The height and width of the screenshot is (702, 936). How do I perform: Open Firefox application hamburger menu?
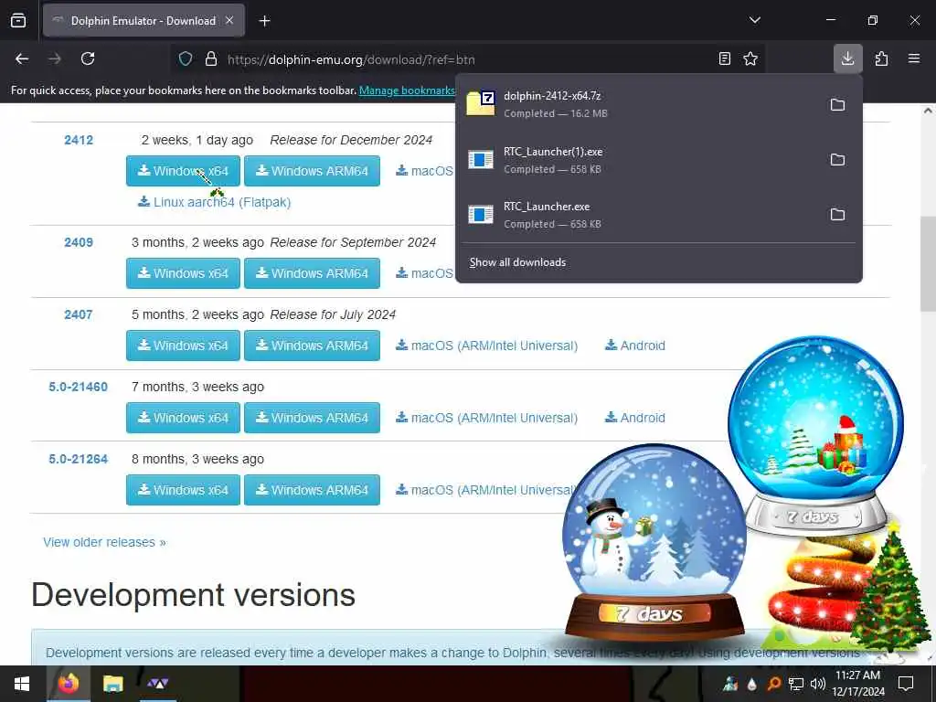coord(914,58)
